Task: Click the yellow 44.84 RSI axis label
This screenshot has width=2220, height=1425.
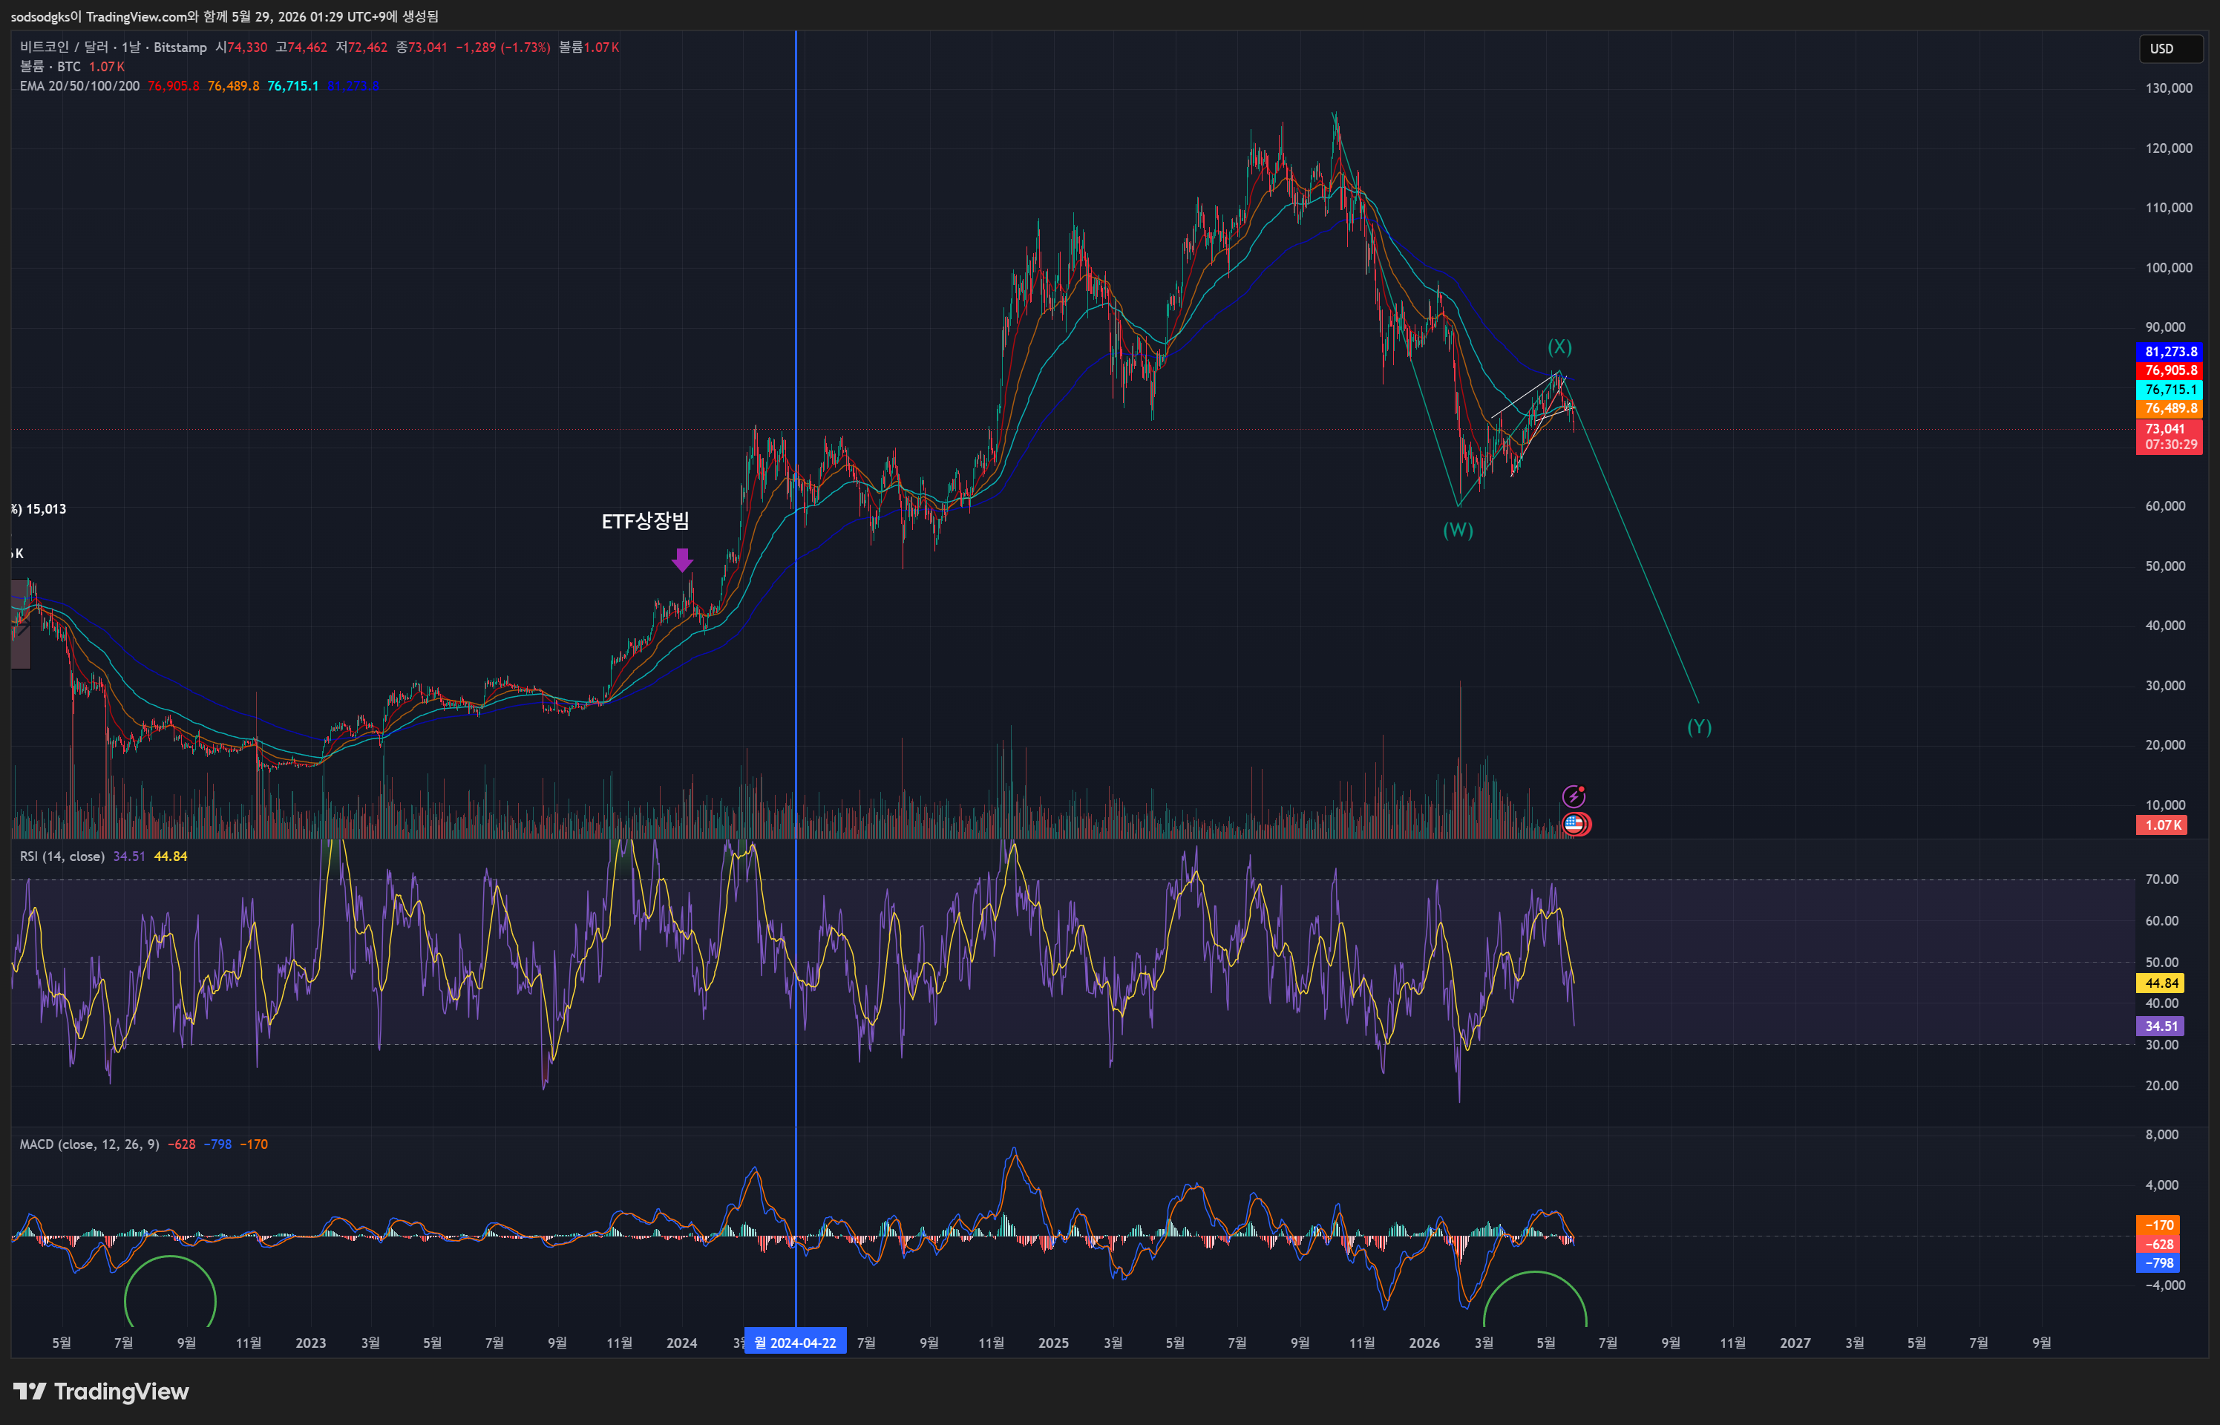Action: coord(2161,983)
